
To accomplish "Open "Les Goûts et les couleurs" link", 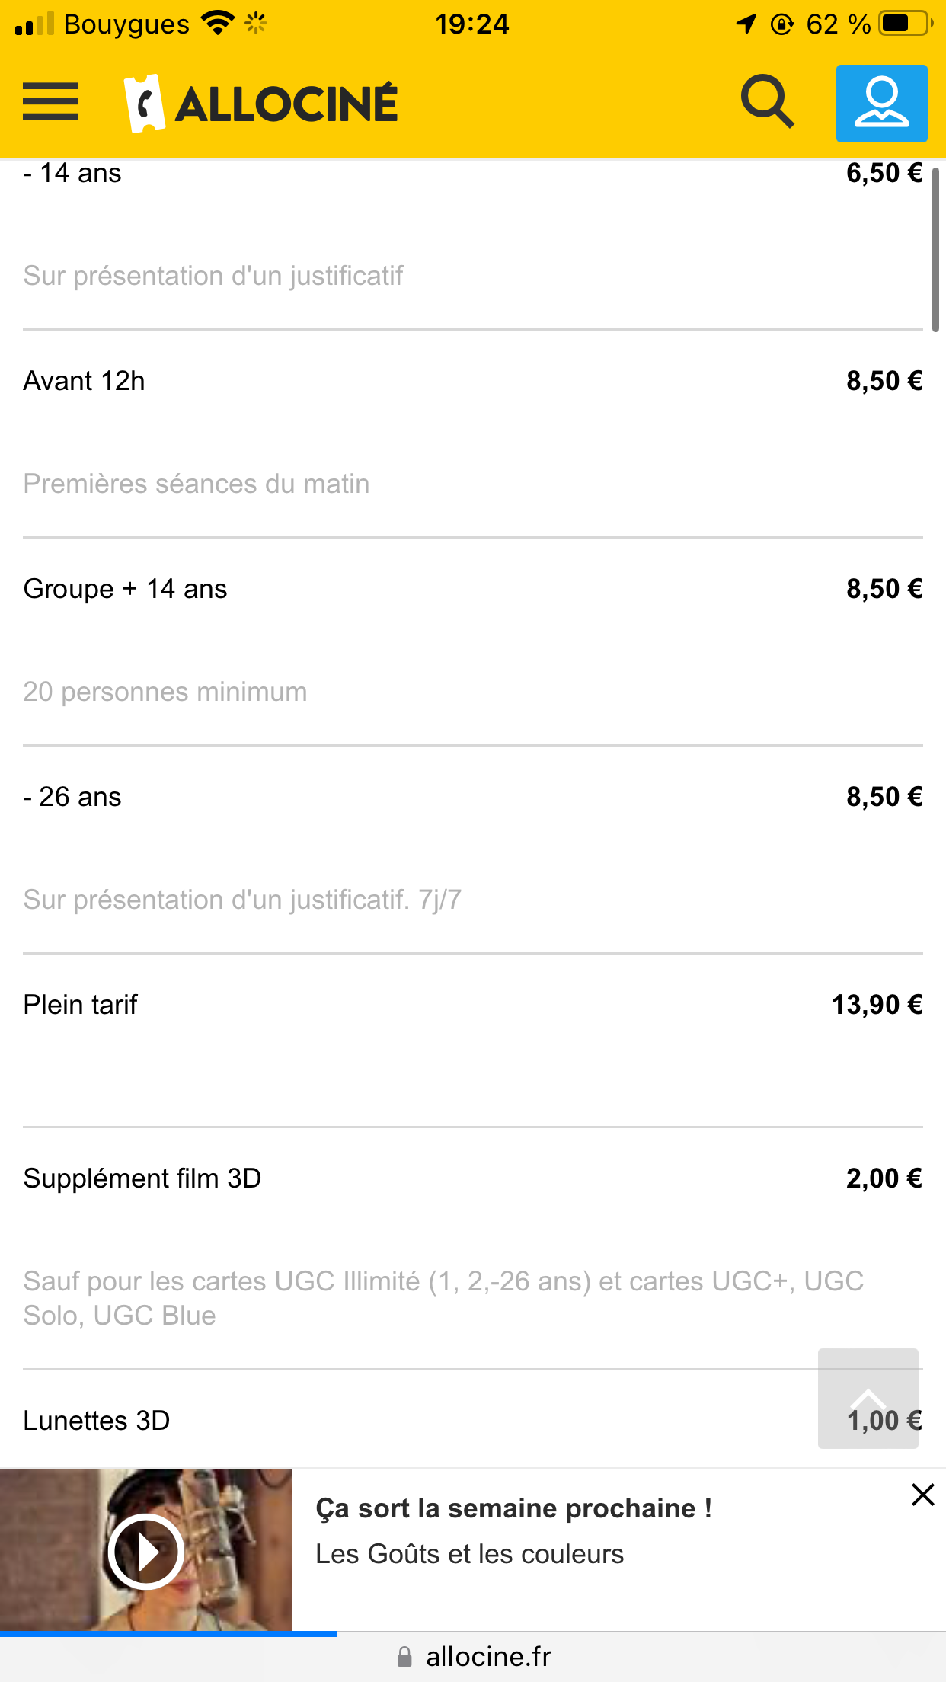I will [469, 1554].
